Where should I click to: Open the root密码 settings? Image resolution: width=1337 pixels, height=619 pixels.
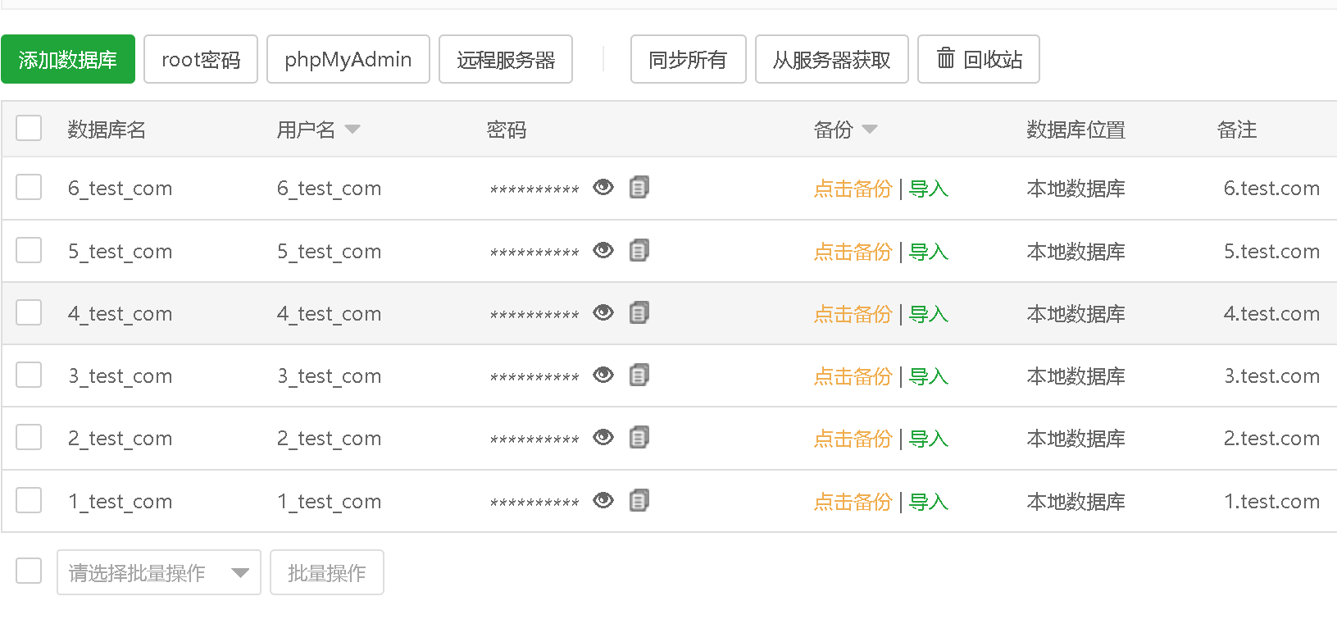tap(201, 59)
